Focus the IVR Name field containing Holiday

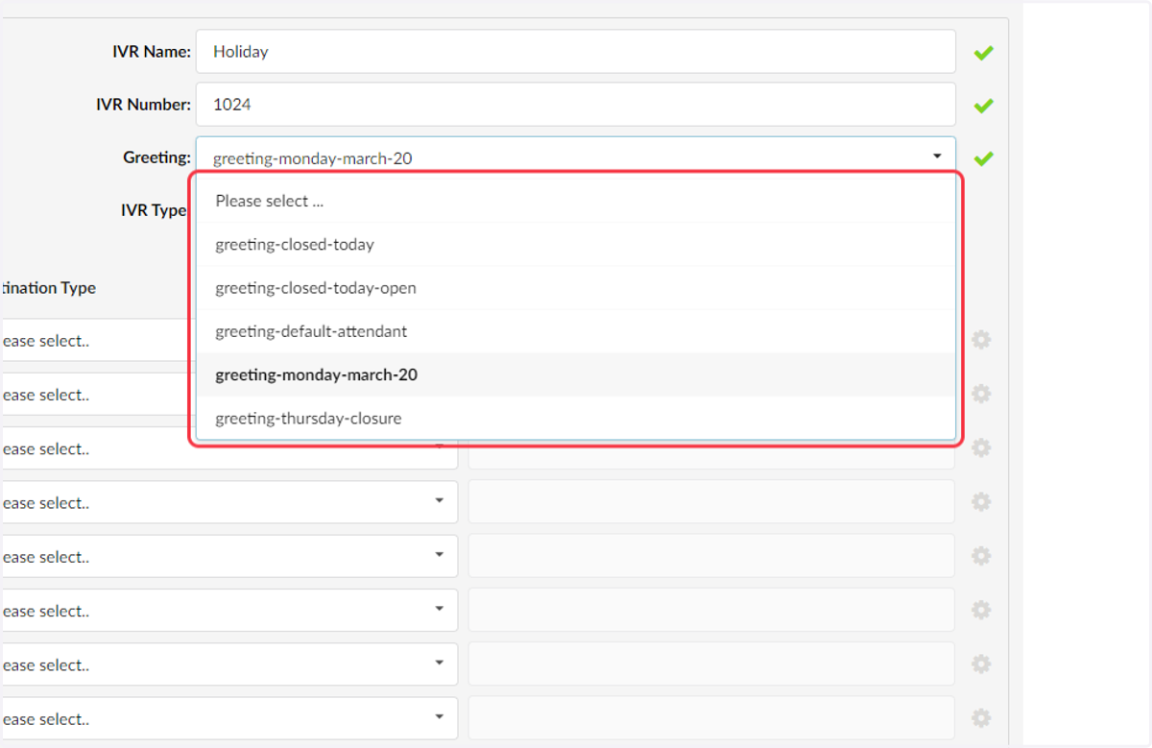pos(576,51)
